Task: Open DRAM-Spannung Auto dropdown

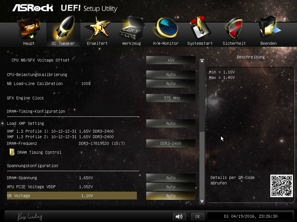Action: point(171,178)
